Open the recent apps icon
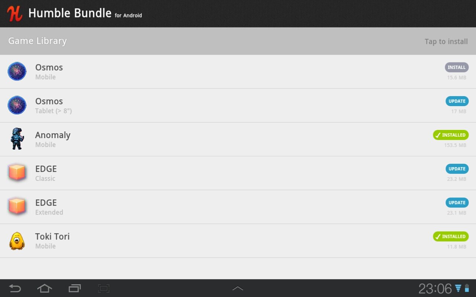This screenshot has width=476, height=297. pos(75,288)
